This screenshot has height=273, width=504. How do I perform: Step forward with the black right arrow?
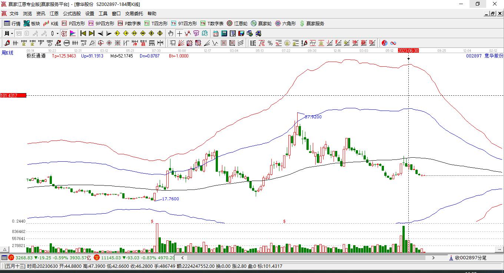point(109,33)
